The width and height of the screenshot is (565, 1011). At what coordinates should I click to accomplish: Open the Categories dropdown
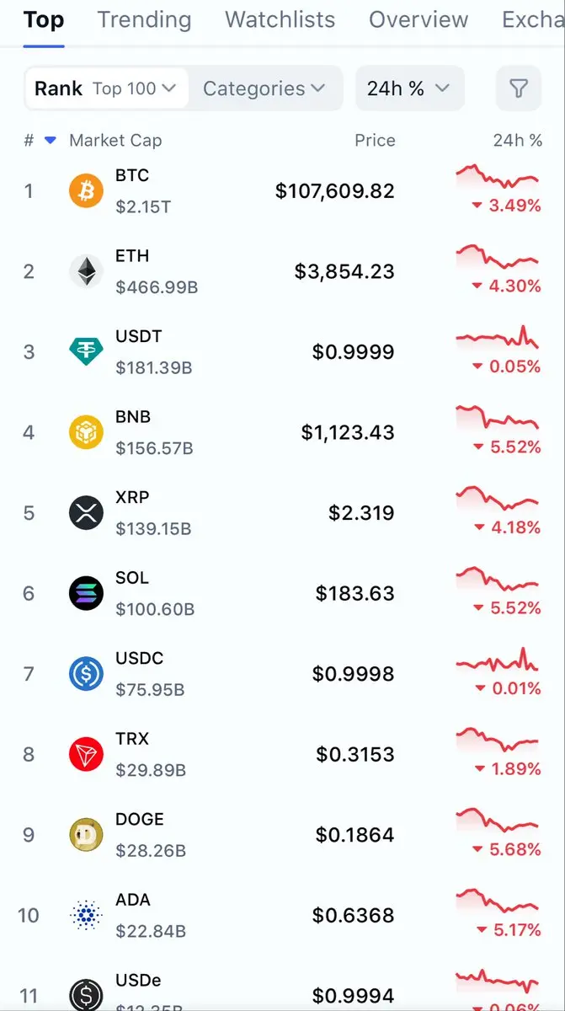264,88
